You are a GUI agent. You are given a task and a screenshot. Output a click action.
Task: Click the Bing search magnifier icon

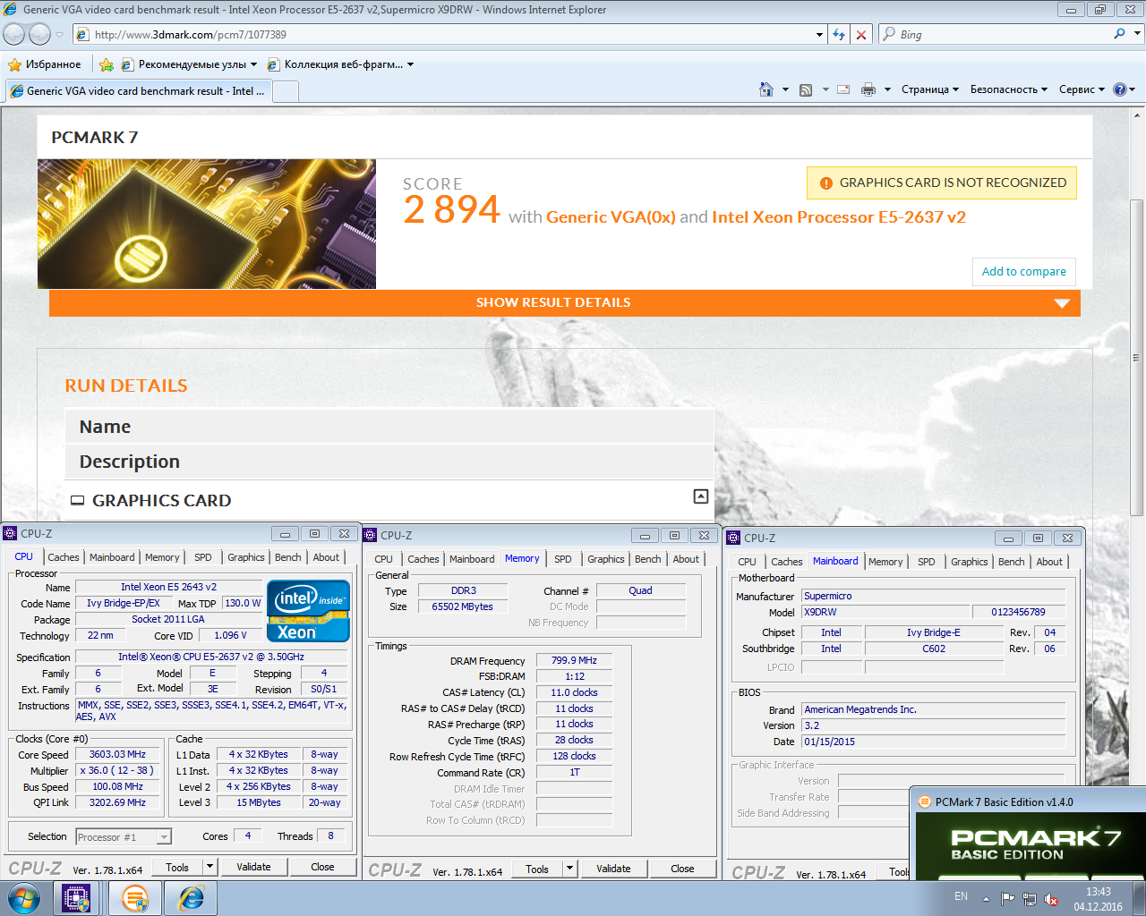[x=1119, y=34]
